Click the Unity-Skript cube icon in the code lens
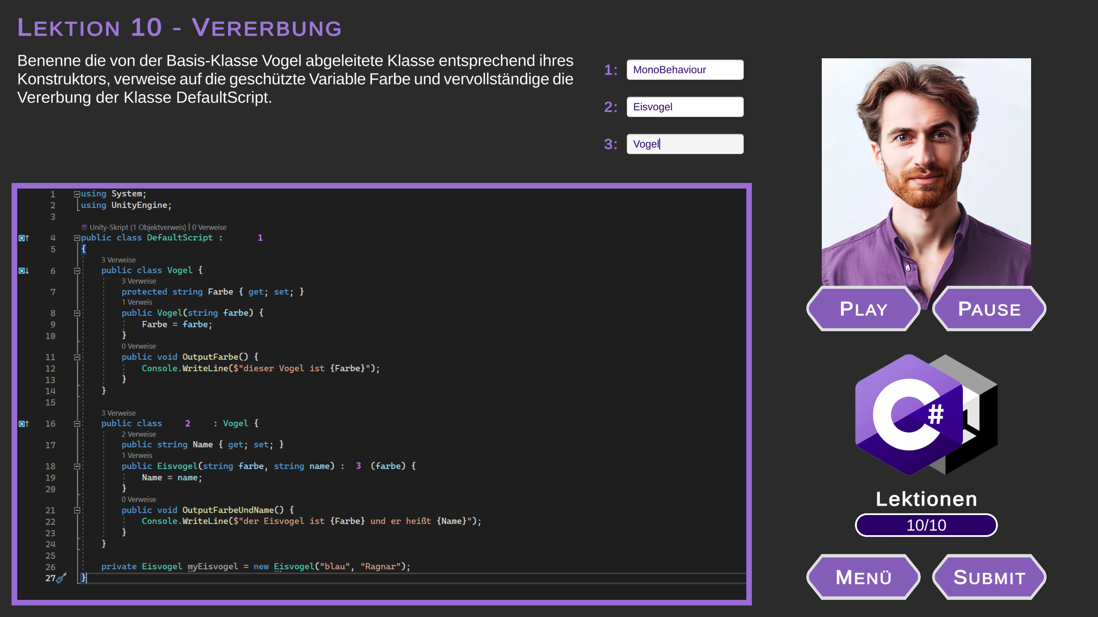Image resolution: width=1098 pixels, height=617 pixels. coord(84,227)
